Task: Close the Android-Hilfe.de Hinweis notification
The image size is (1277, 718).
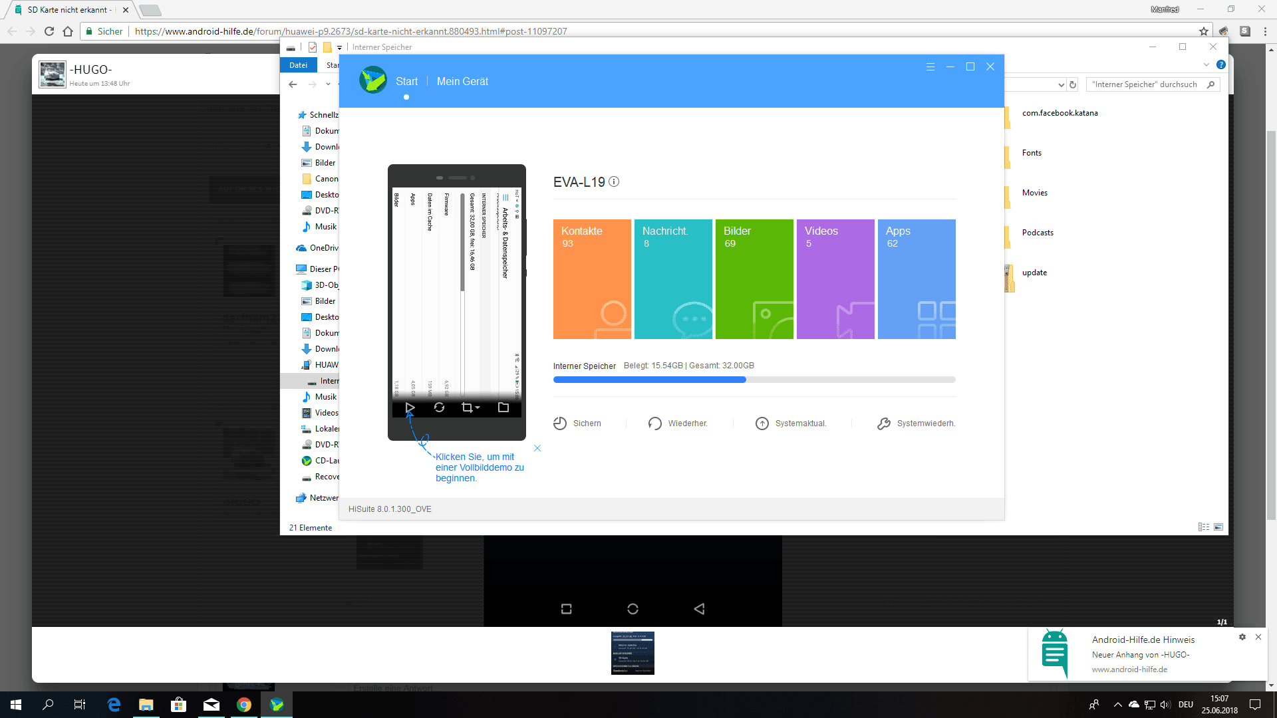Action: [x=1258, y=637]
